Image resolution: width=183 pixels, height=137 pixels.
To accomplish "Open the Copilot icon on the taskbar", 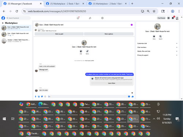I will click(x=21, y=104).
